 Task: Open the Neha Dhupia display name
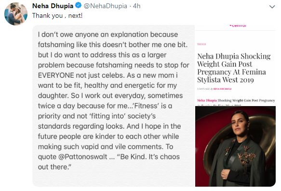click(x=53, y=6)
